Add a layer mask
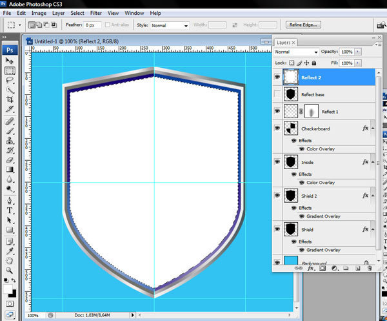 322,268
